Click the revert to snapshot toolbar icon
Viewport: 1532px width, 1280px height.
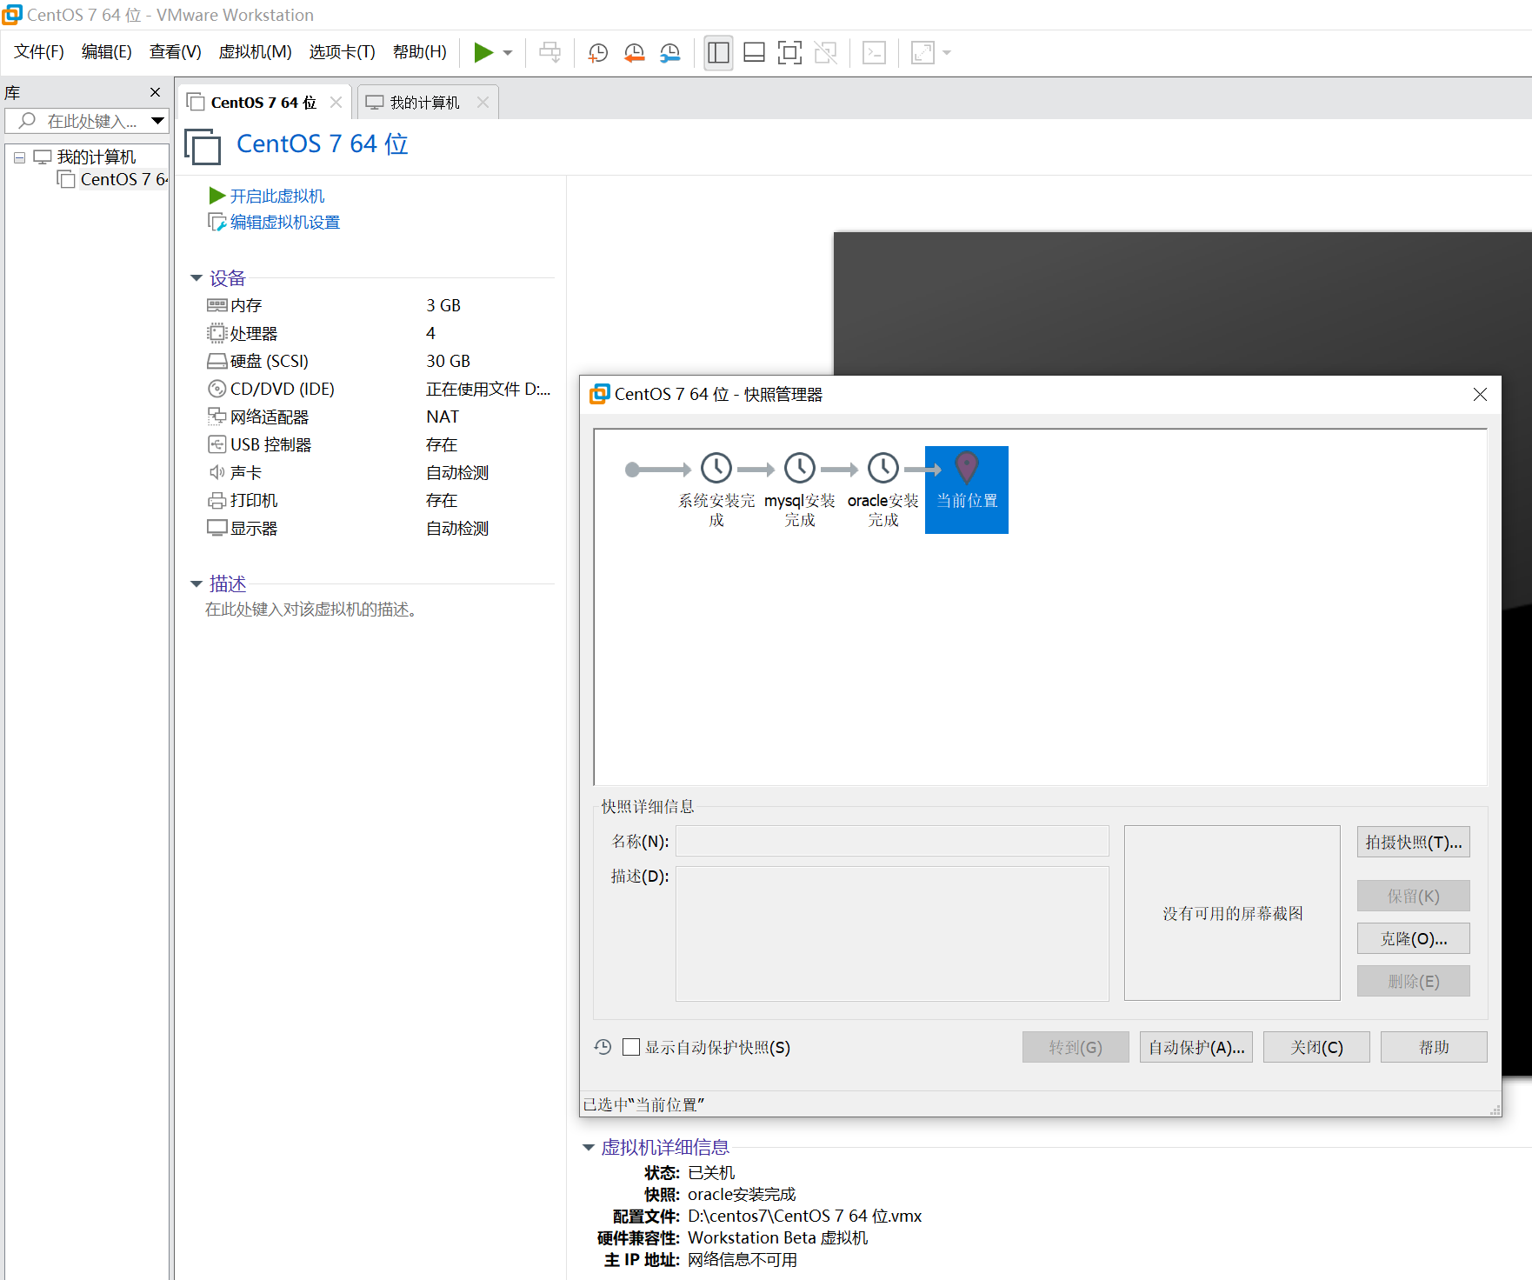[x=635, y=53]
